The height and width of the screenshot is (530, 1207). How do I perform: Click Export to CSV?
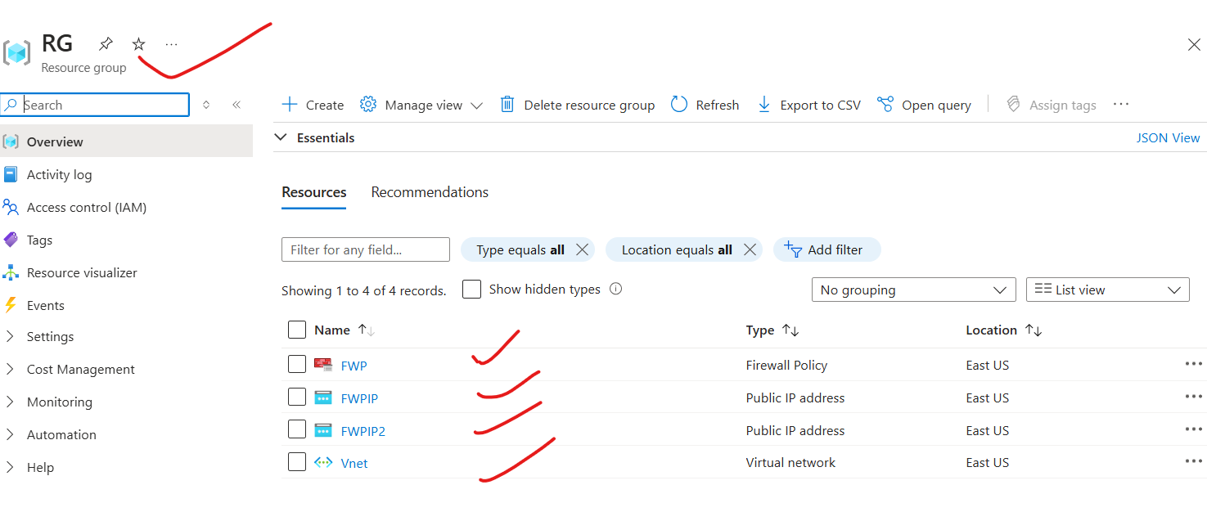pyautogui.click(x=808, y=105)
